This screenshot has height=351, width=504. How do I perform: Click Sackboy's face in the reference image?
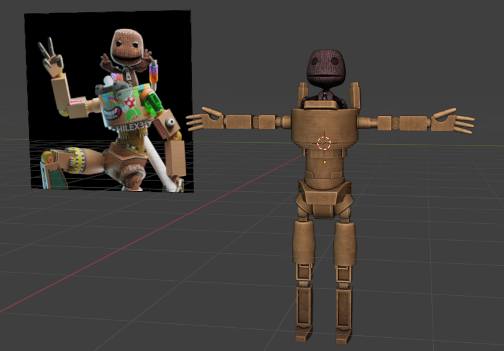[x=128, y=43]
